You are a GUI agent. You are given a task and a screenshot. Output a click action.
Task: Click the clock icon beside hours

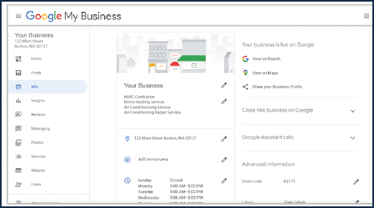pyautogui.click(x=127, y=181)
